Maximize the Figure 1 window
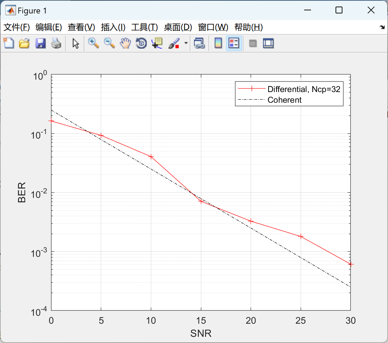This screenshot has height=343, width=388. tap(339, 10)
